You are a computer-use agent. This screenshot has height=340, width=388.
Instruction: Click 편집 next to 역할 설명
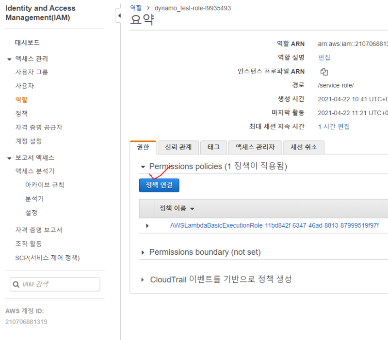click(324, 57)
